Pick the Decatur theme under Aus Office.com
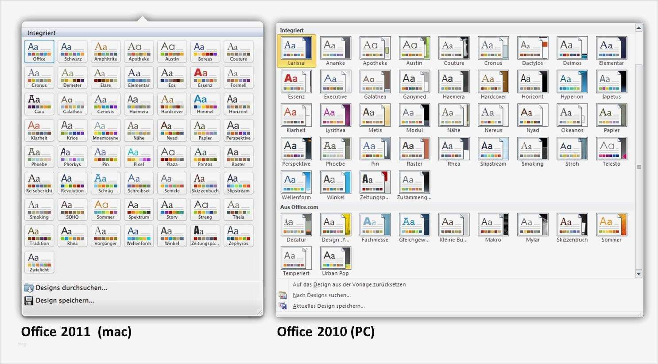 pyautogui.click(x=296, y=228)
